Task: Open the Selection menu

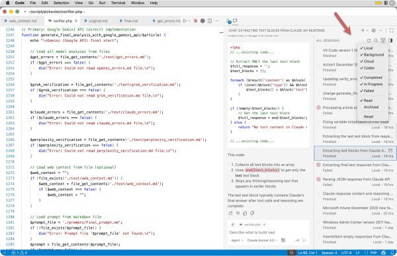Action: coord(61,3)
